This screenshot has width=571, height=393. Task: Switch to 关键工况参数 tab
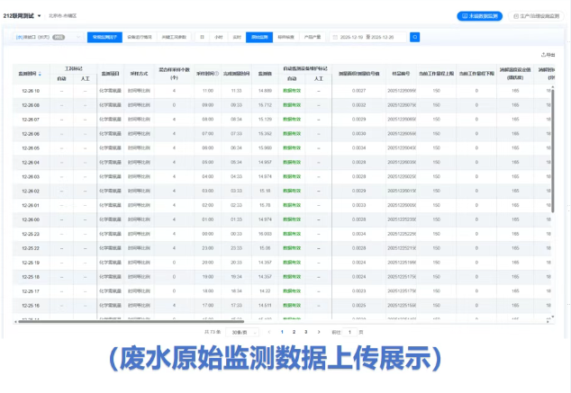tap(175, 38)
